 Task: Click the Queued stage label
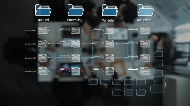tap(43, 20)
